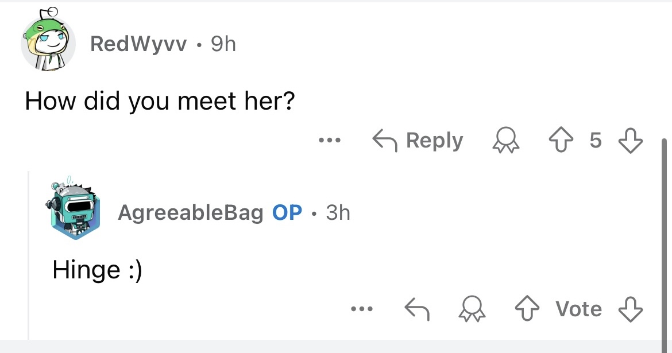Click RedWyvv's frog-hat avatar
This screenshot has height=353, width=672.
(48, 42)
